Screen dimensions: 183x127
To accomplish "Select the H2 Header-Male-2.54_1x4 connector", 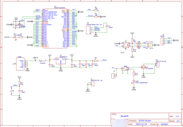I will pyautogui.click(x=88, y=30).
